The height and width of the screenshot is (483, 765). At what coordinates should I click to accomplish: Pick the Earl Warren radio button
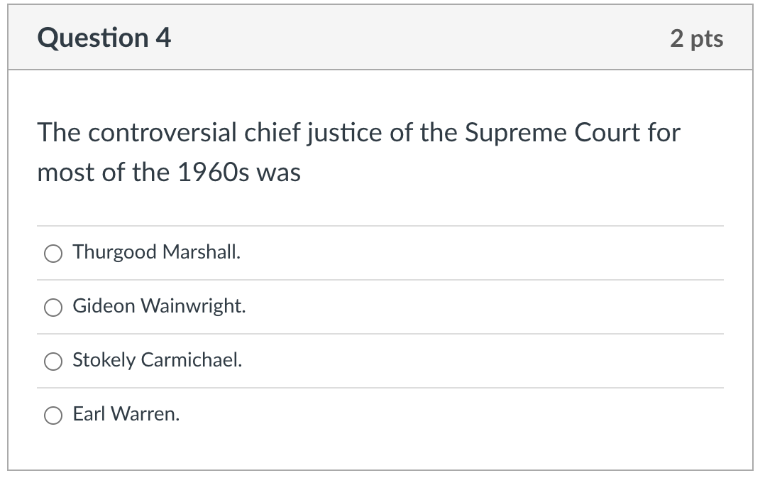[x=53, y=416]
